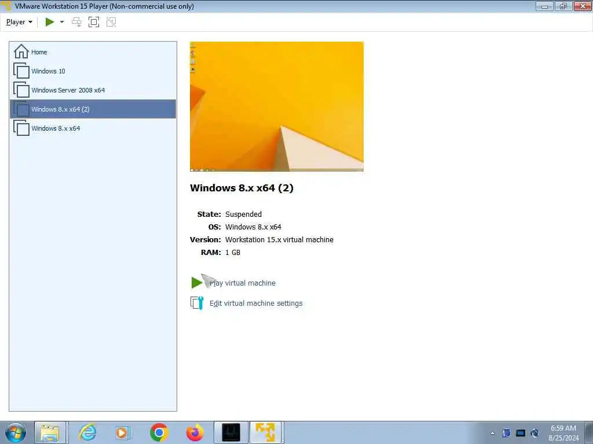Open the taskbar clock showing 6:59 AM
The image size is (593, 444).
click(563, 433)
